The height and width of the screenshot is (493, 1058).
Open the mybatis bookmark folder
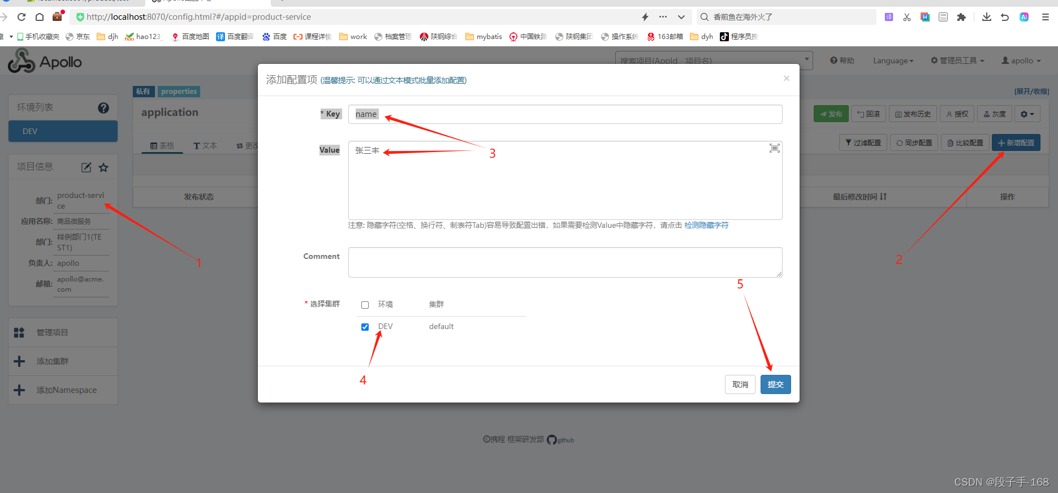tap(484, 37)
